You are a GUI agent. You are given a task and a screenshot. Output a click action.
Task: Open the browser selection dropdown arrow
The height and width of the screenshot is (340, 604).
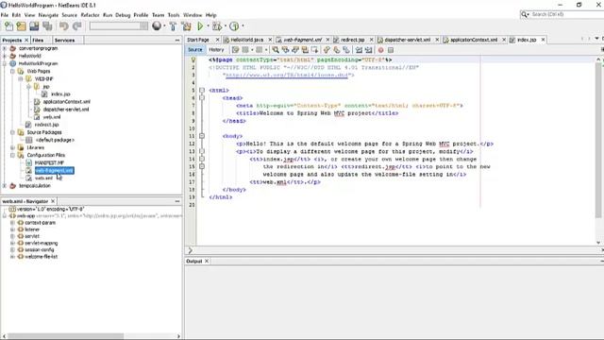coord(164,26)
